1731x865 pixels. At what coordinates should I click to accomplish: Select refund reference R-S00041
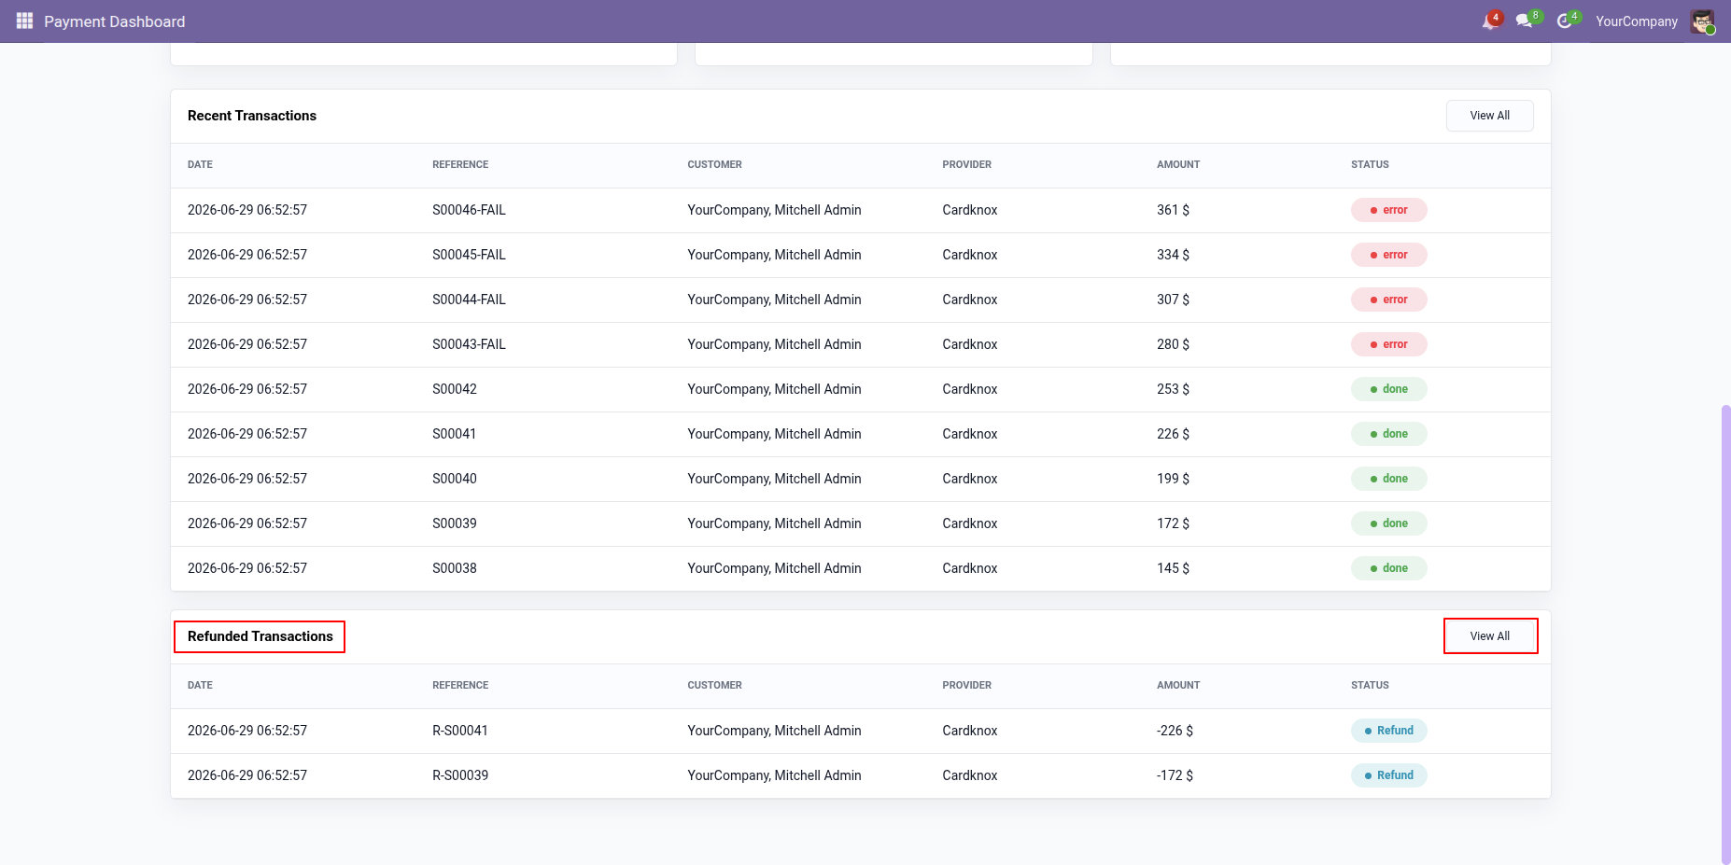pos(460,731)
